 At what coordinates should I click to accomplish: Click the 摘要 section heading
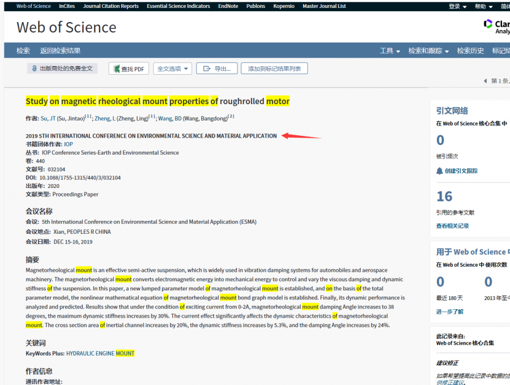coord(32,259)
